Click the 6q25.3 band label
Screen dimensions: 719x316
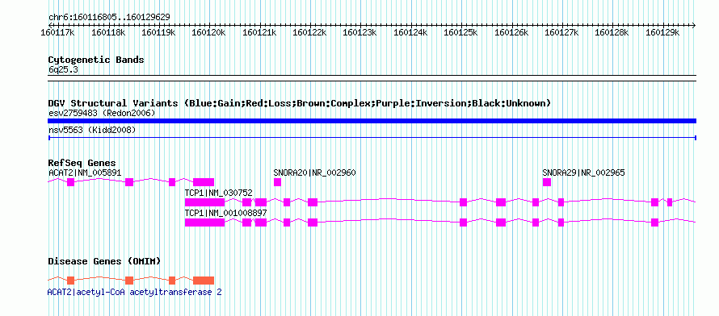pos(63,69)
